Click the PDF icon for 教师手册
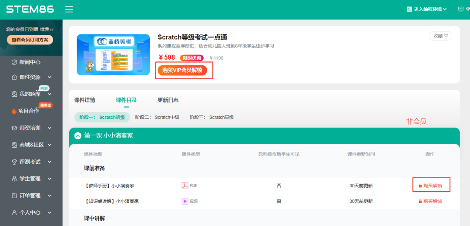 coord(185,186)
